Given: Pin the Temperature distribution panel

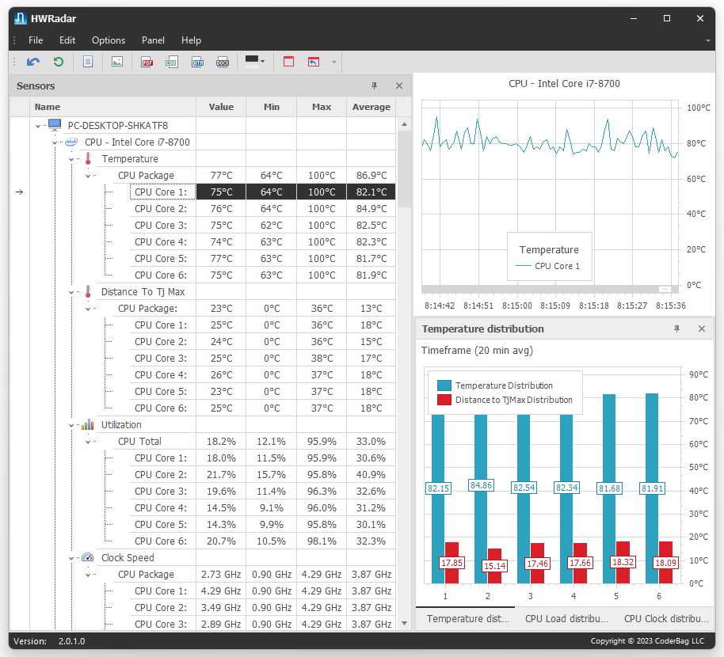Looking at the screenshot, I should coord(676,329).
